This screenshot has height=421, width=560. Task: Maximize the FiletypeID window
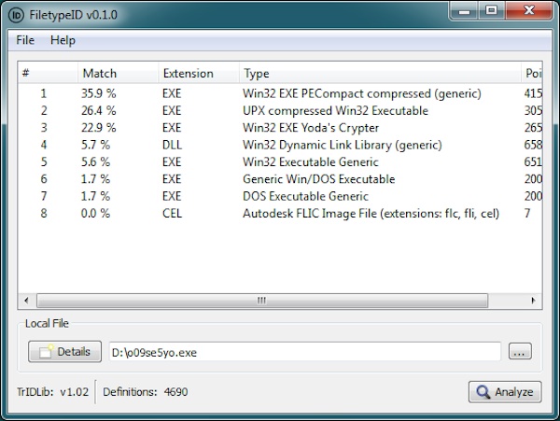tap(492, 10)
